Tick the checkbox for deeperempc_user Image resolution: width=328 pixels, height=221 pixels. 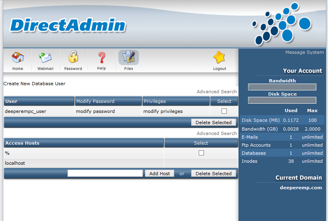224,111
